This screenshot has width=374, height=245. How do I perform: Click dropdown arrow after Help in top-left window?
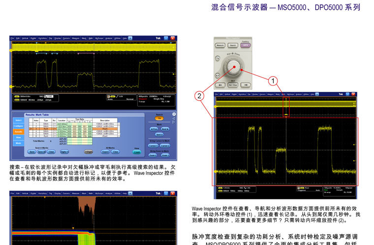130,38
